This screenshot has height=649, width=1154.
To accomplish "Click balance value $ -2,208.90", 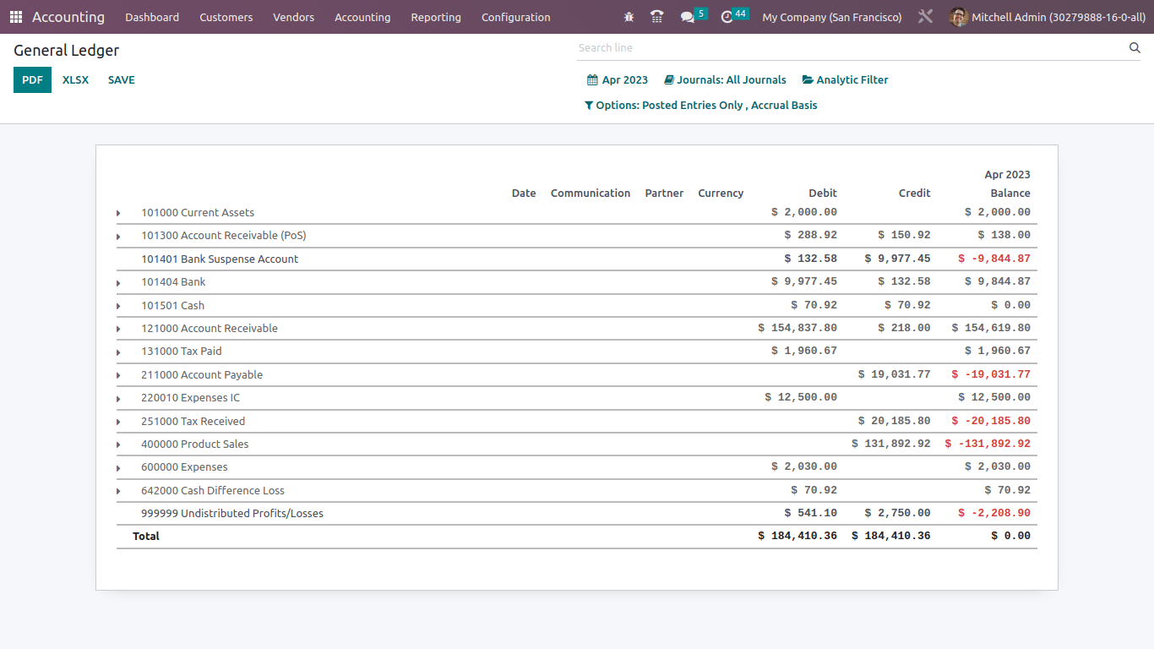I will 994,513.
